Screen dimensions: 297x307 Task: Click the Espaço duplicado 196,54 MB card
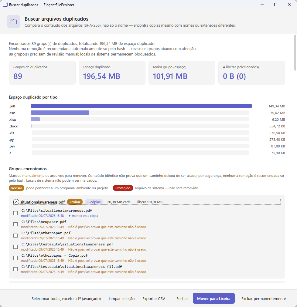coord(112,73)
